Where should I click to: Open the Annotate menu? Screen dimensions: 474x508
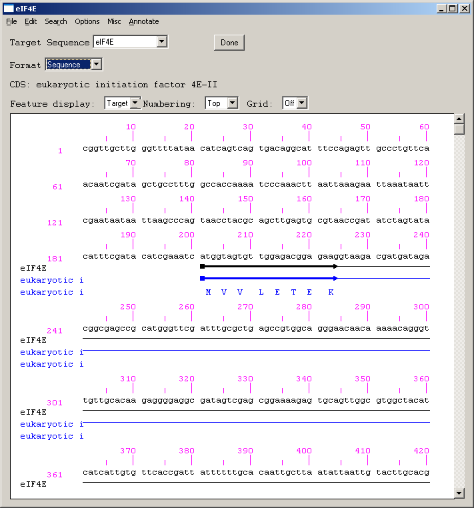coord(144,21)
